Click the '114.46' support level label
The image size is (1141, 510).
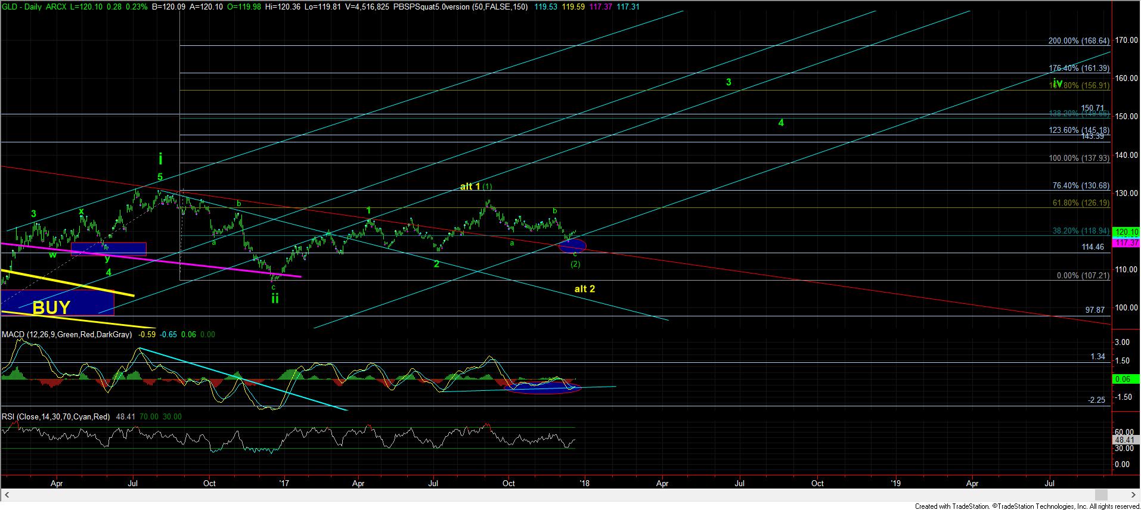(1094, 247)
